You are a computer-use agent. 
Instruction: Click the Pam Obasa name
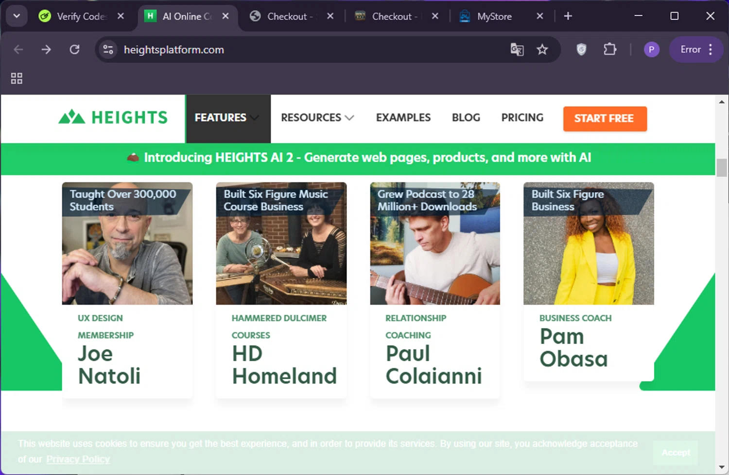coord(574,348)
